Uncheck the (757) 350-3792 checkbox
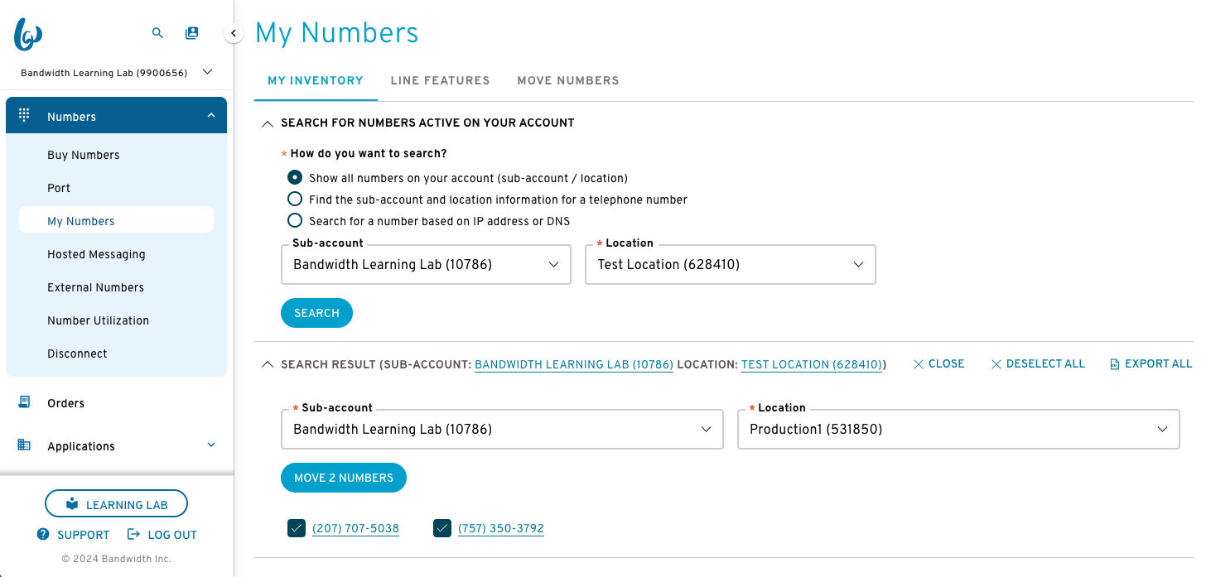 pyautogui.click(x=442, y=528)
